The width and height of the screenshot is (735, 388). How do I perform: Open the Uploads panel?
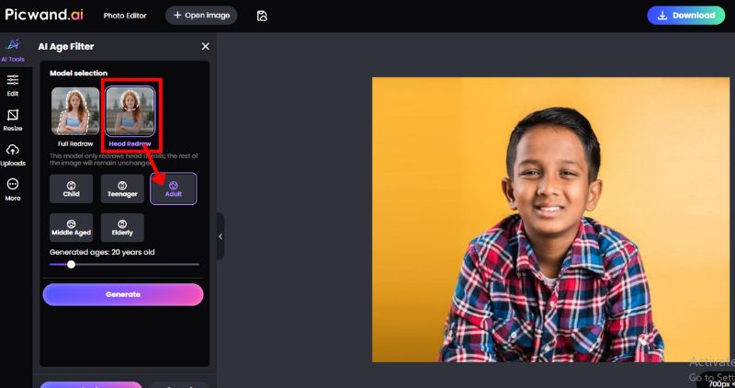[13, 154]
